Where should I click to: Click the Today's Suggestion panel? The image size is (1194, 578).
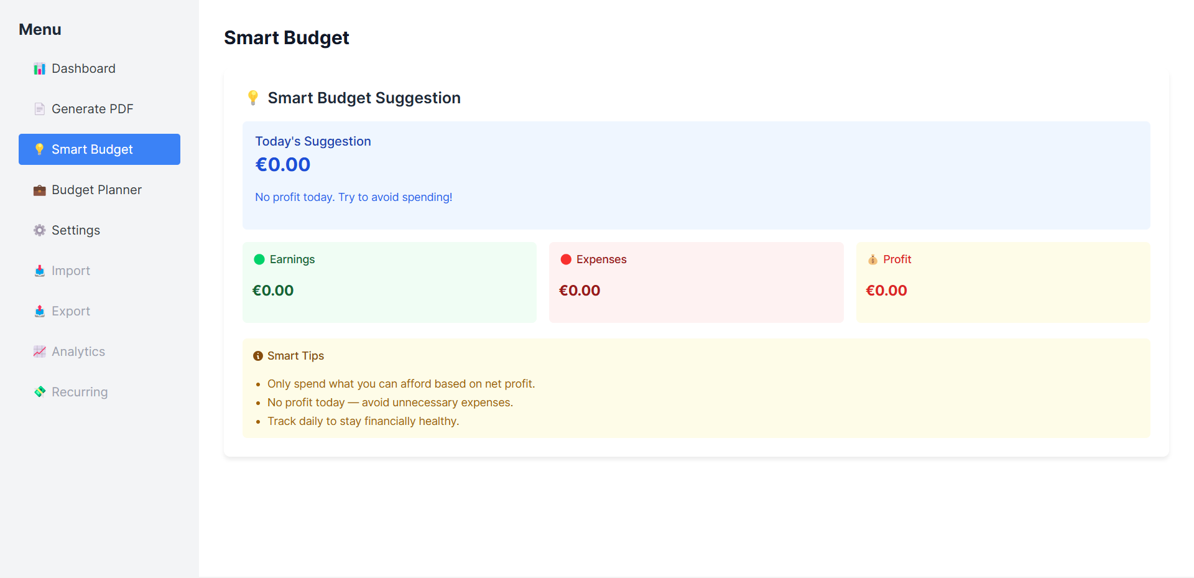(x=696, y=175)
